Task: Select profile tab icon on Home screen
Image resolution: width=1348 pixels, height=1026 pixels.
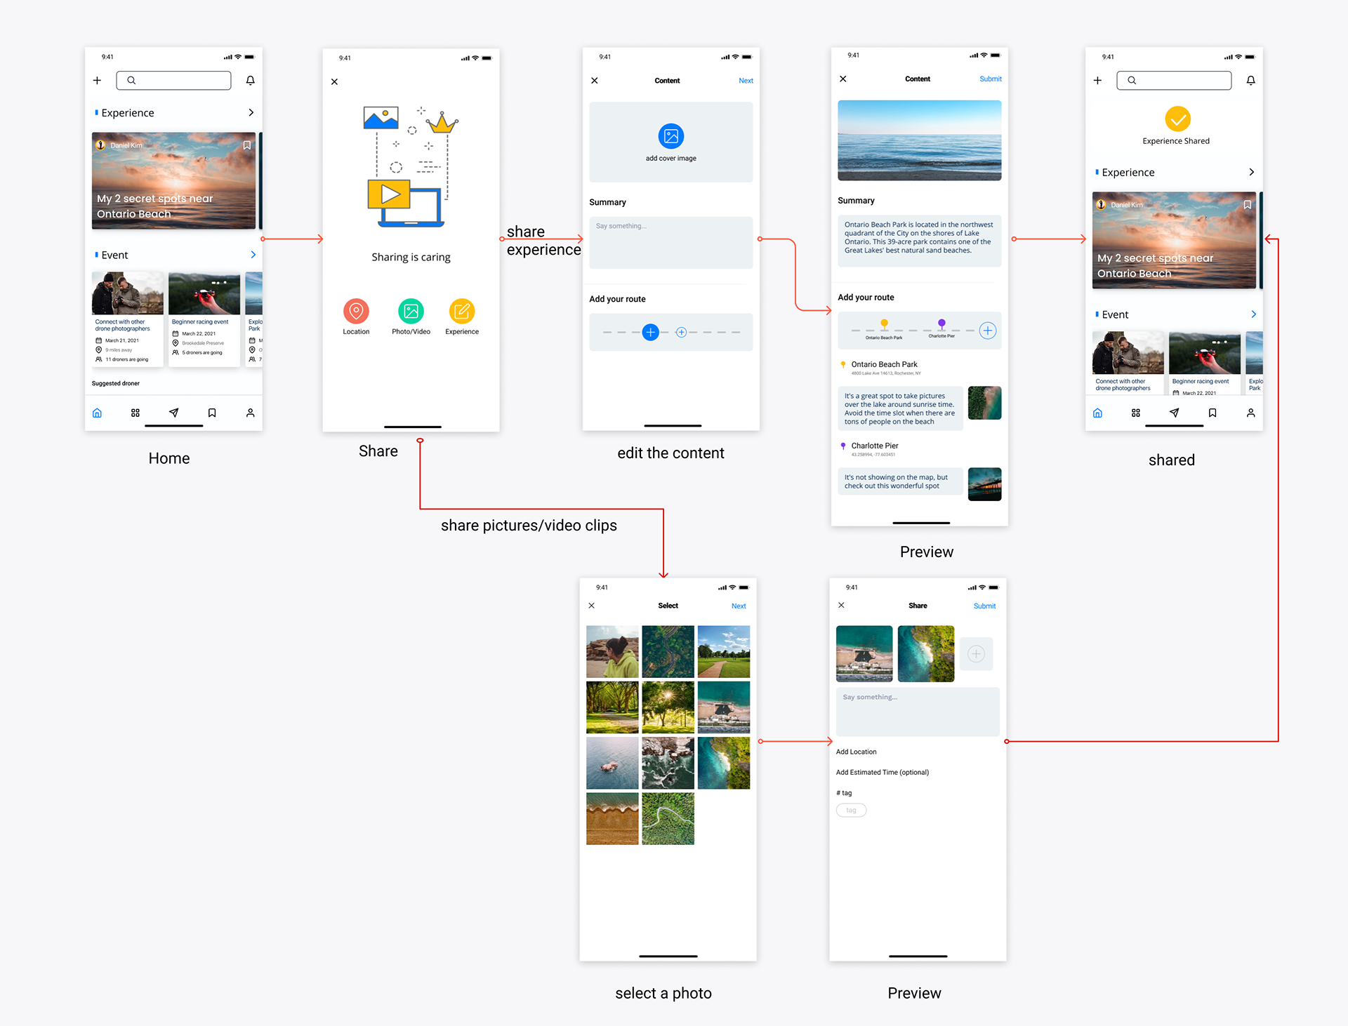Action: pyautogui.click(x=250, y=413)
